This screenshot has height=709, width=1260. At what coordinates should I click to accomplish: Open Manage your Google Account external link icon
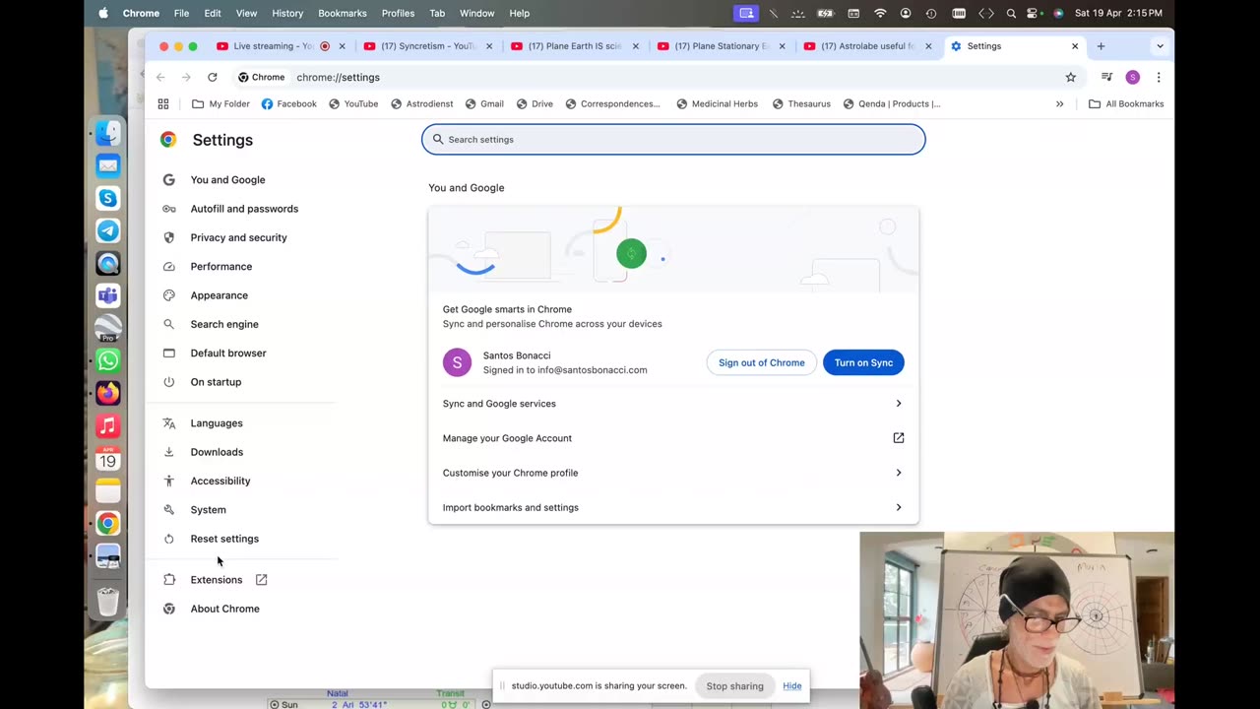(x=899, y=438)
